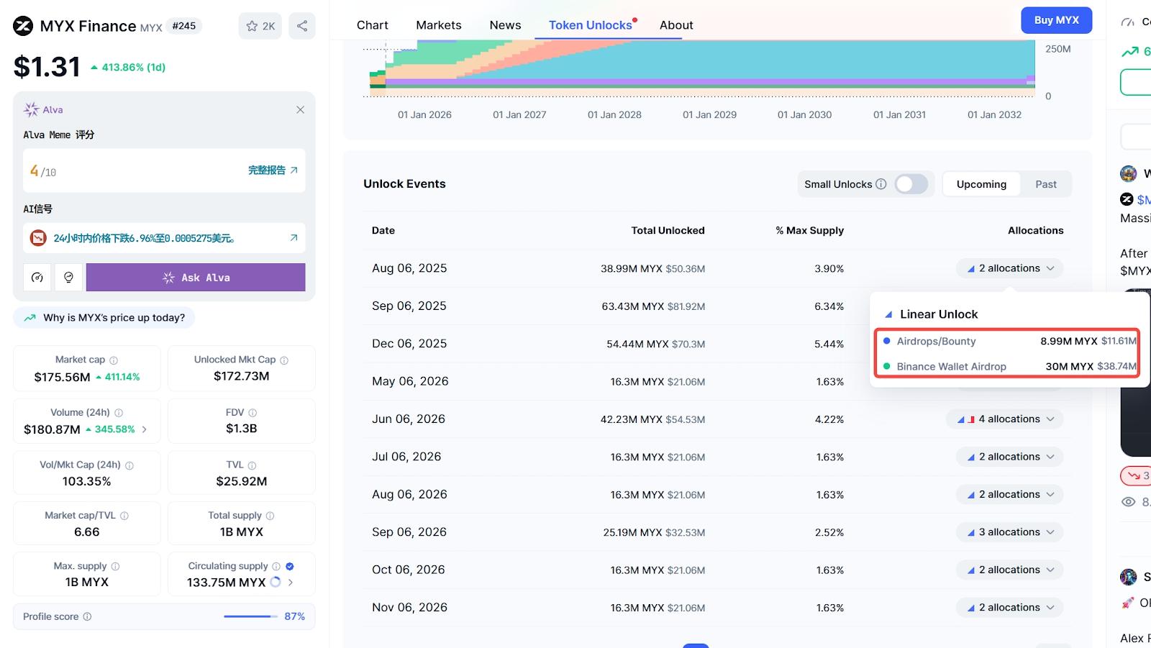Viewport: 1151px width, 648px height.
Task: Click the info icon beside Small Unlocks
Action: 881,184
